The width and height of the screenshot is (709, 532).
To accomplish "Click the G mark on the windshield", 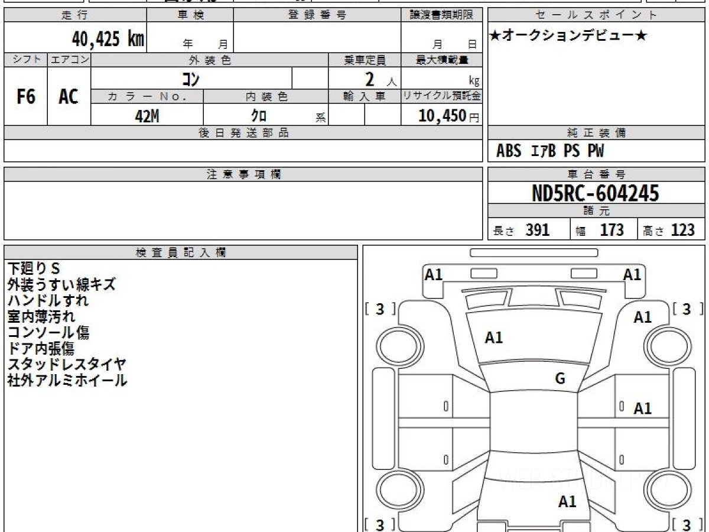I will (x=560, y=379).
